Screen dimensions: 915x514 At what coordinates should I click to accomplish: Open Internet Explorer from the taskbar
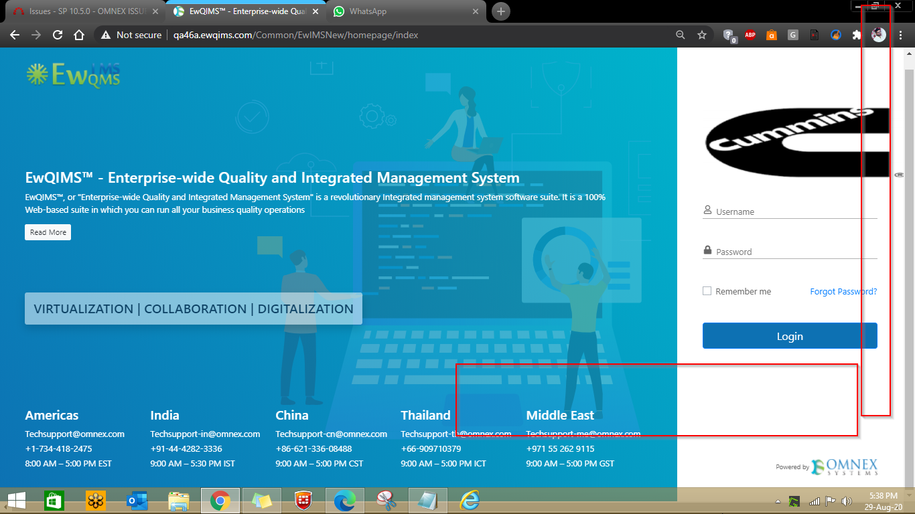click(469, 500)
